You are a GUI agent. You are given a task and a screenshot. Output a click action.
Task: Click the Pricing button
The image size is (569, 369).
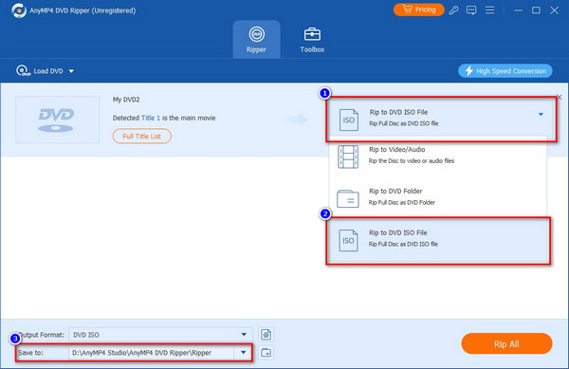click(x=419, y=9)
